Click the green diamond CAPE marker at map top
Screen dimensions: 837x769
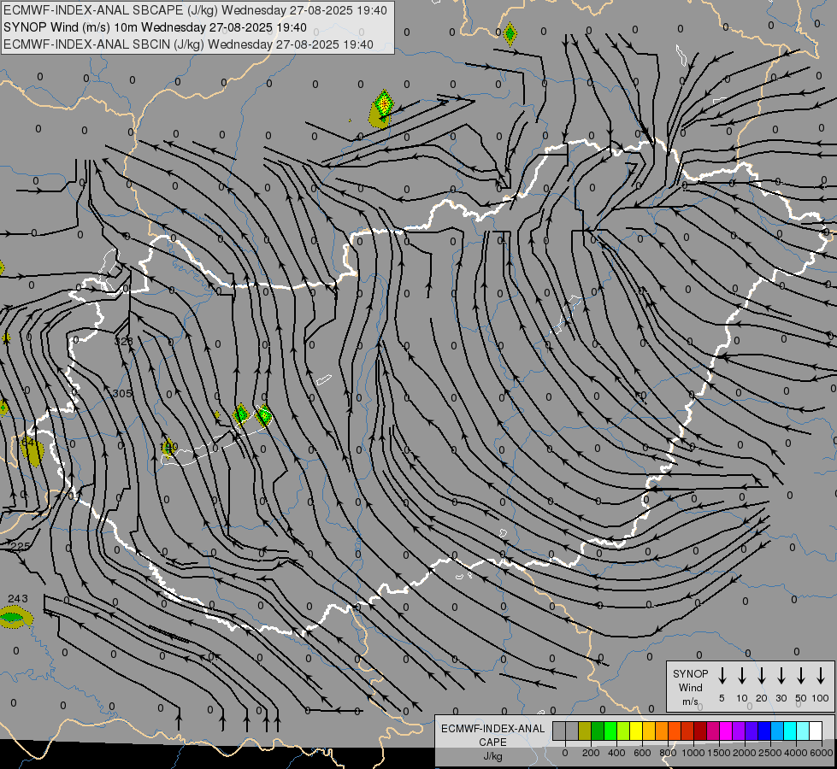[510, 34]
